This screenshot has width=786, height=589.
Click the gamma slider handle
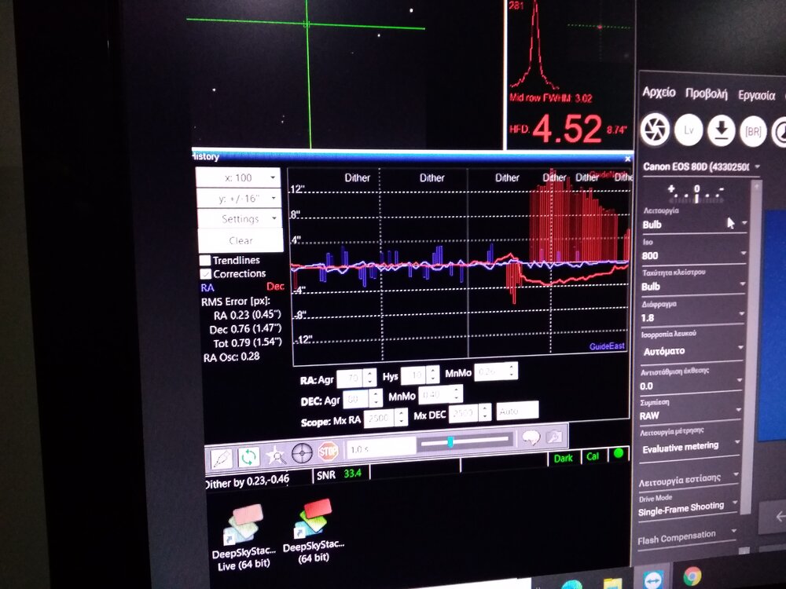(450, 442)
